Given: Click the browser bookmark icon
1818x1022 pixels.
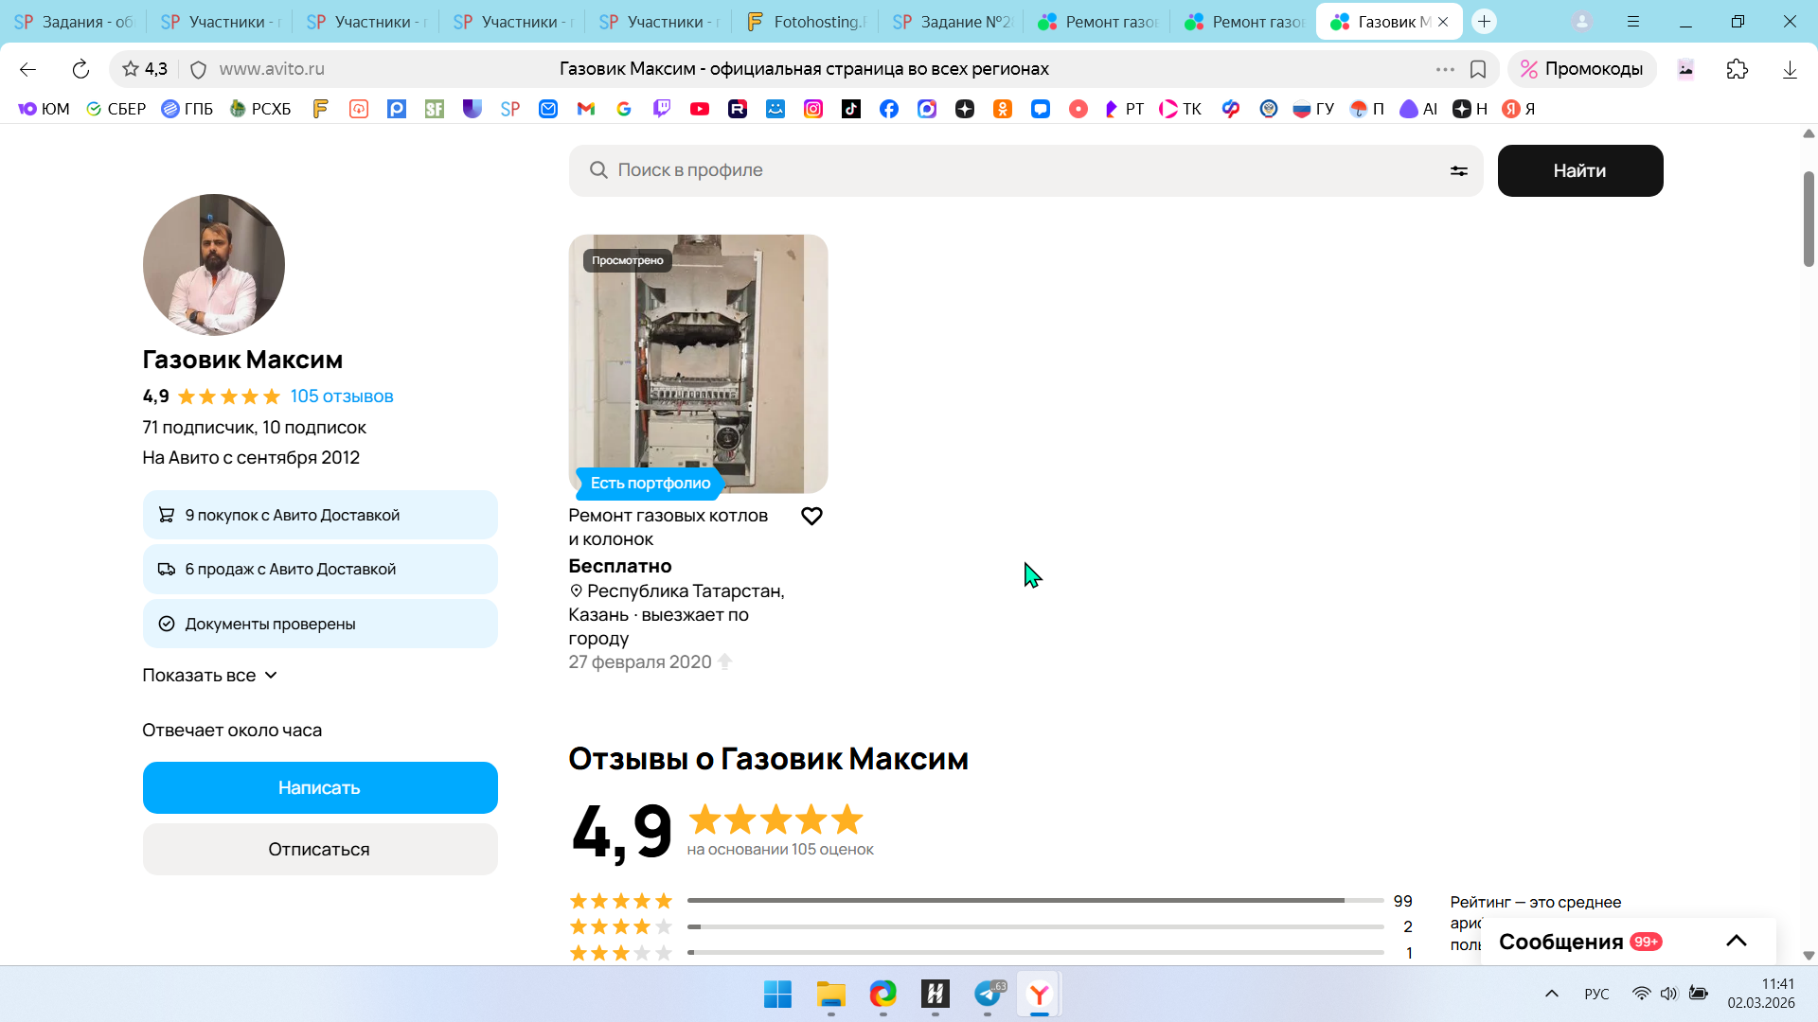Looking at the screenshot, I should pos(1477,69).
